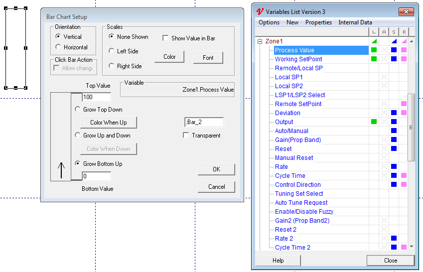Viewport: 423px width, 272px height.
Task: Collapse the Zone1 tree node
Action: (260, 41)
